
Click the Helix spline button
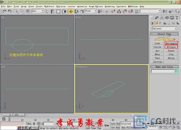171,58
